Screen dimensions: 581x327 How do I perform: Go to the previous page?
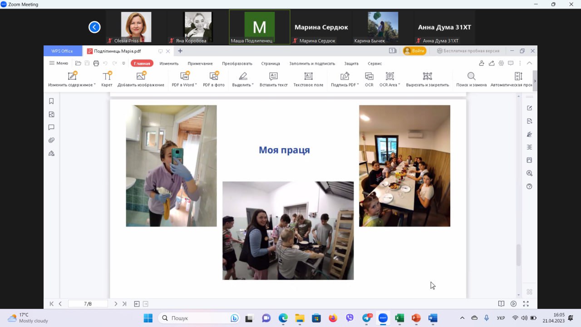coord(60,304)
